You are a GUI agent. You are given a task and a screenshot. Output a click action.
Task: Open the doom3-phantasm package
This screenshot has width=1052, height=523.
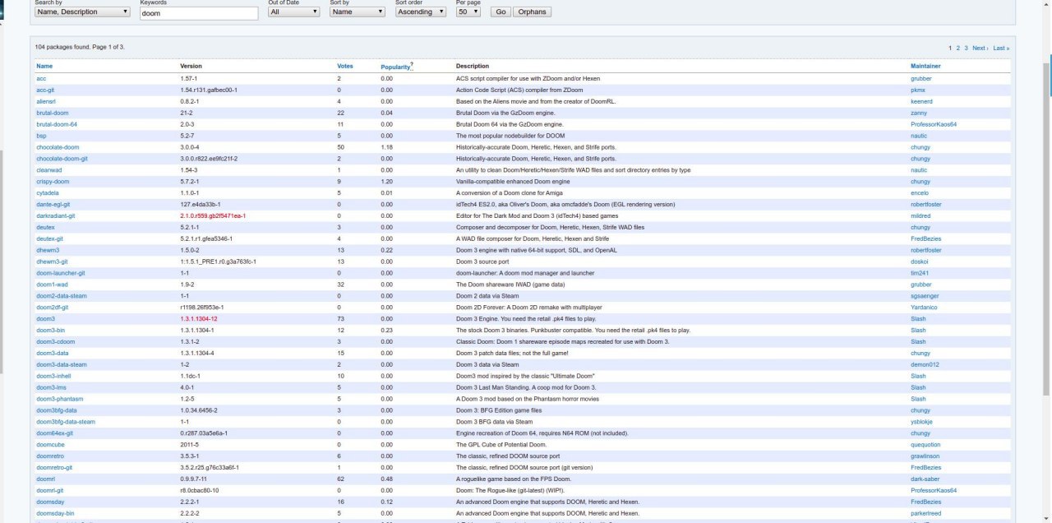point(59,399)
